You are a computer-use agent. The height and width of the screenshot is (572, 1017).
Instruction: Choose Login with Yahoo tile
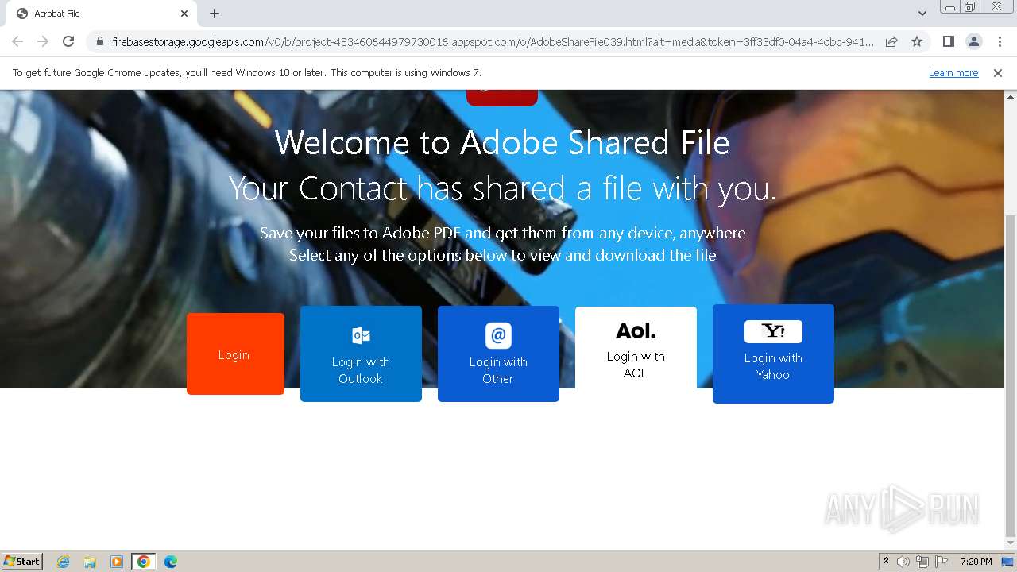coord(773,354)
